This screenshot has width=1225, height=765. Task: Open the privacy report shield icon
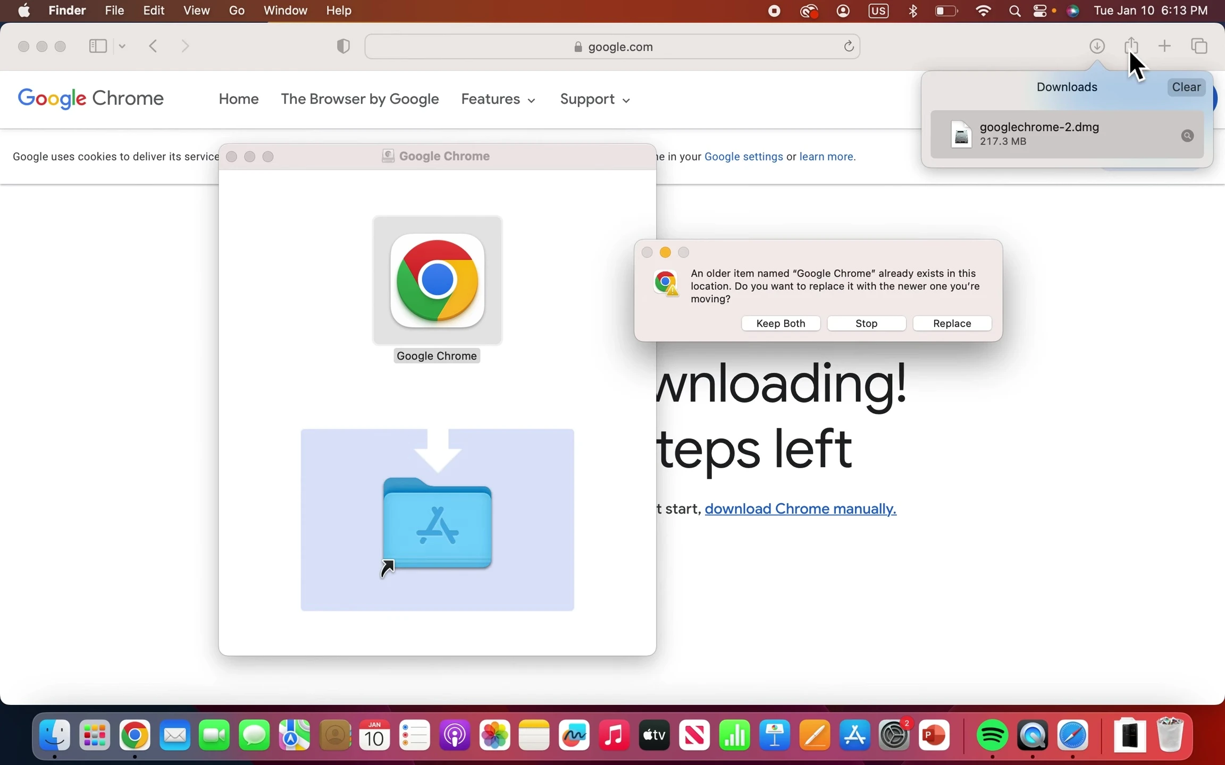[343, 46]
